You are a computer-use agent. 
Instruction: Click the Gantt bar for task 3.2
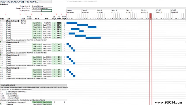point(70,59)
